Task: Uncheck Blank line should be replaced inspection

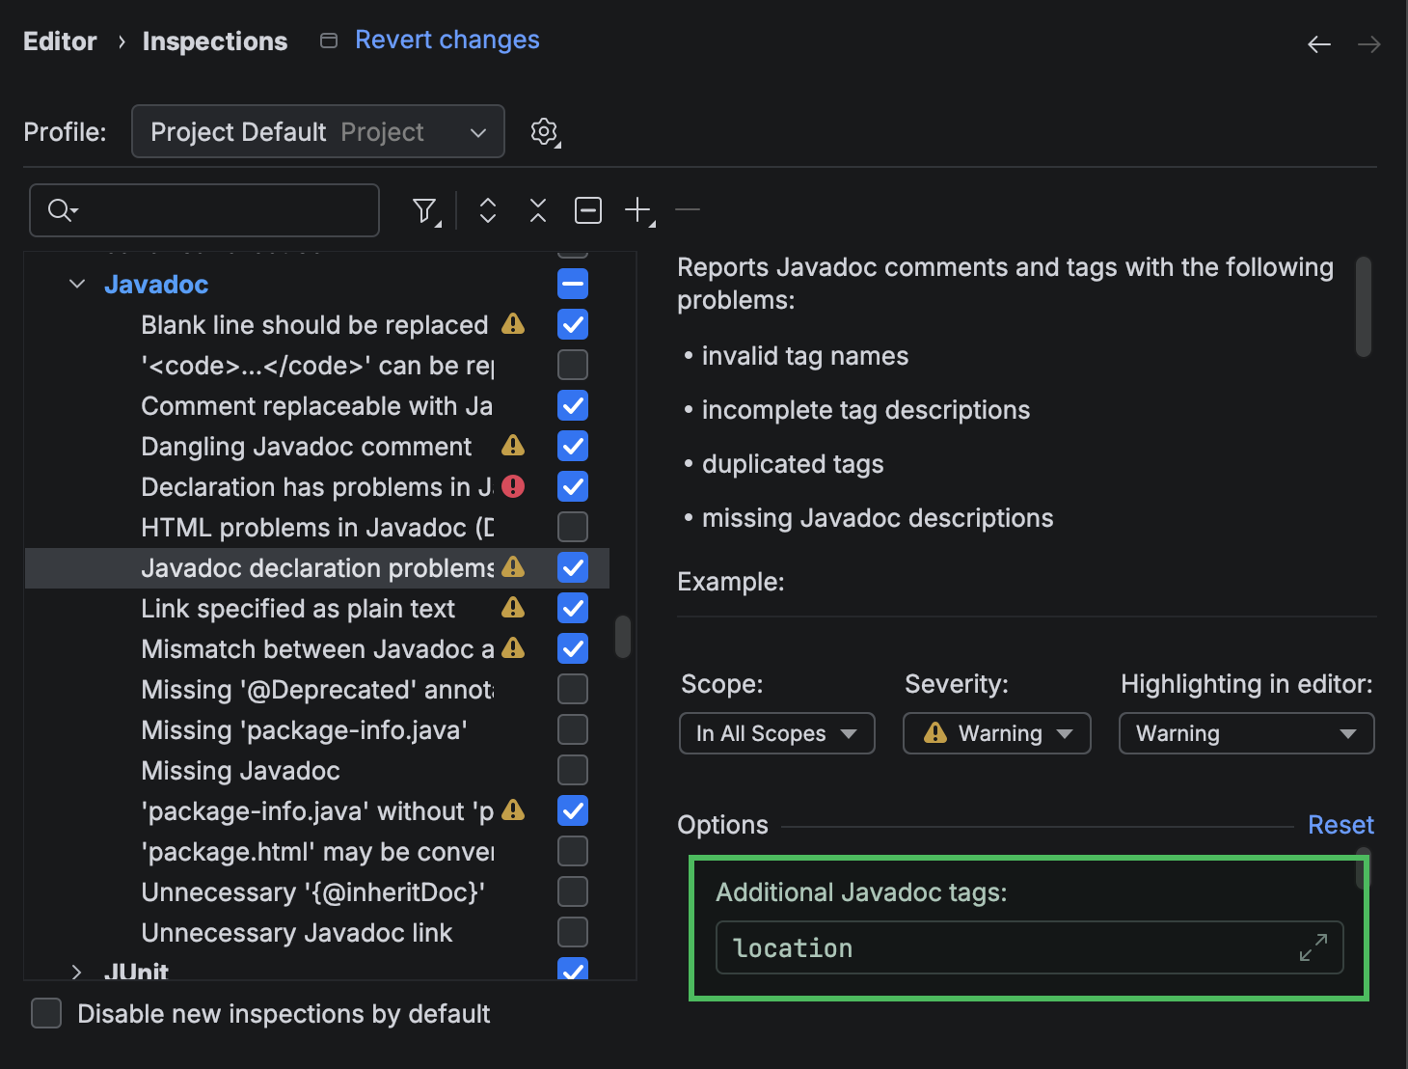Action: click(x=573, y=325)
